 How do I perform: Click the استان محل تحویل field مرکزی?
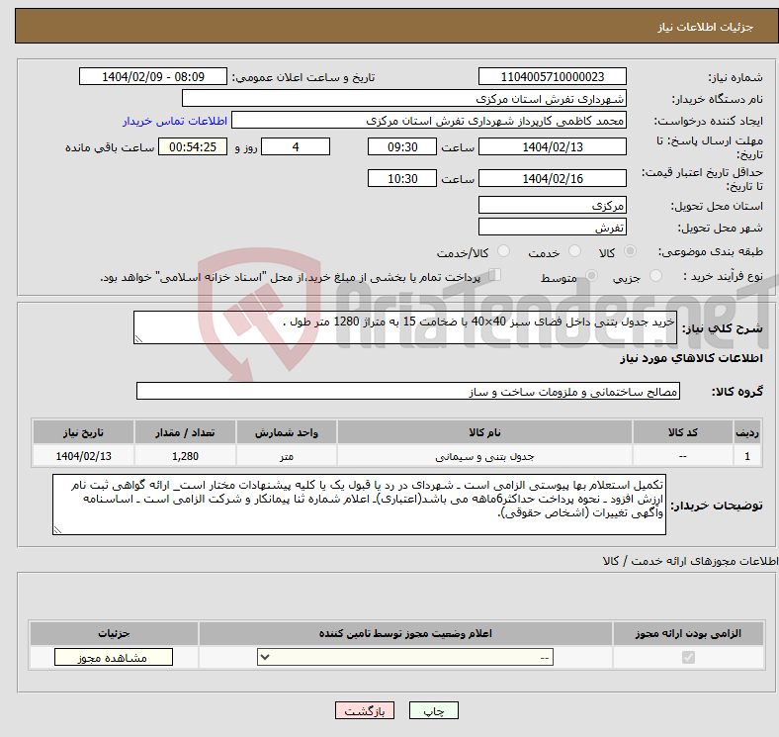click(552, 205)
